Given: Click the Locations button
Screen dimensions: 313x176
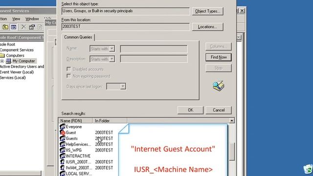Looking at the screenshot, I should [x=207, y=27].
